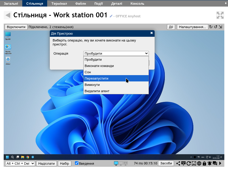The width and height of the screenshot is (228, 171).
Task: Select the second gray display monitor icon
Action: tap(121, 163)
